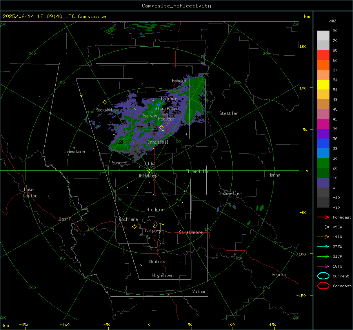Click the blue radar echo core near Lacombe
Viewport: 353px width, 330px height.
[159, 104]
